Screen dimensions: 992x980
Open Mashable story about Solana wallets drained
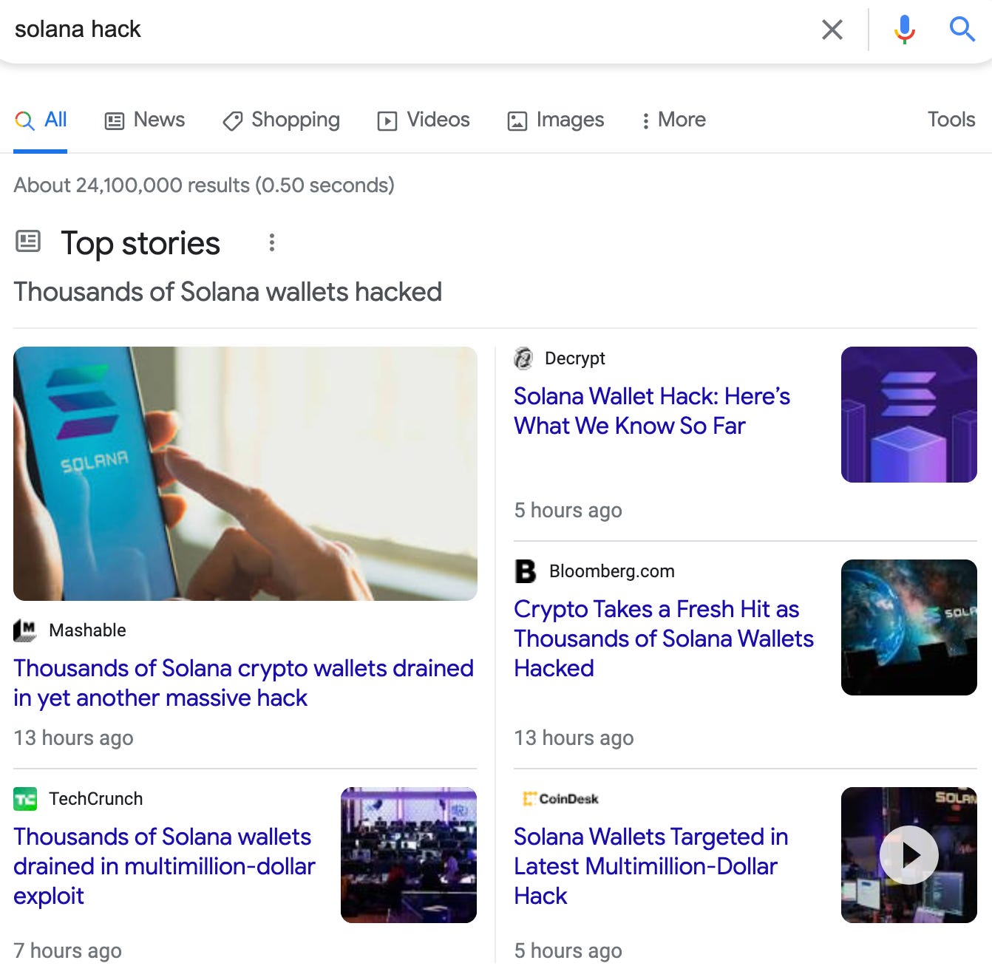click(x=243, y=683)
